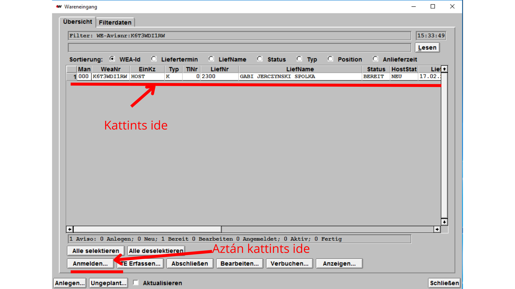This screenshot has width=515, height=289.
Task: Click the horizontal scrollbar thumb
Action: coord(147,229)
